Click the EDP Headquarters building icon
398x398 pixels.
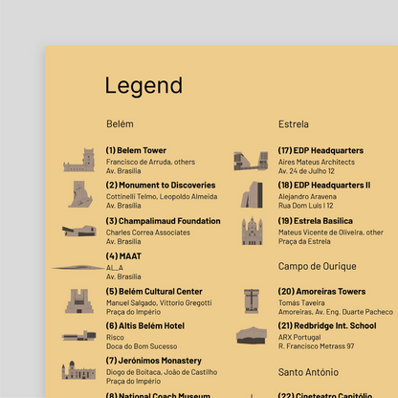pos(251,161)
